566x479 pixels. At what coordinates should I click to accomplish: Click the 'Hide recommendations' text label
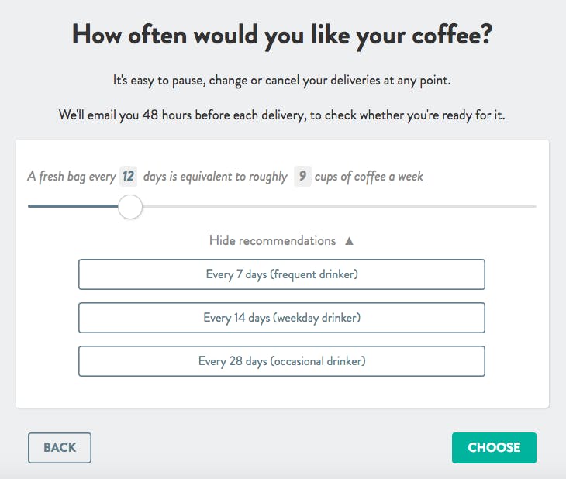272,241
